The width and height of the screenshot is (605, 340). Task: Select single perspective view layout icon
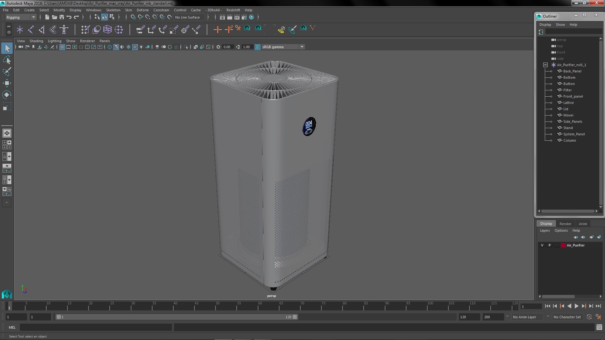[x=7, y=133]
